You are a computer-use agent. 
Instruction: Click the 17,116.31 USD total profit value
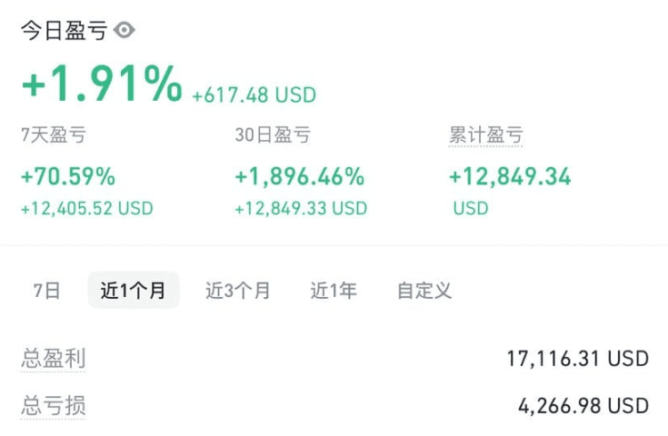(x=578, y=359)
